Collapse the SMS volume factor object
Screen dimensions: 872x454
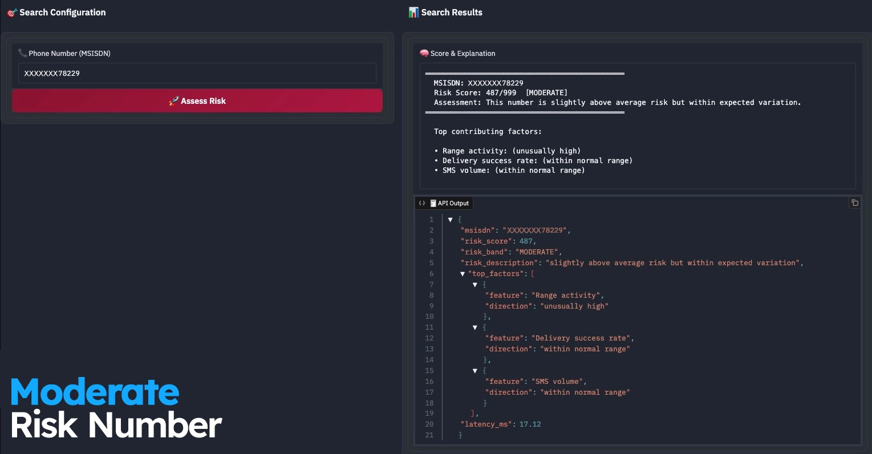474,371
